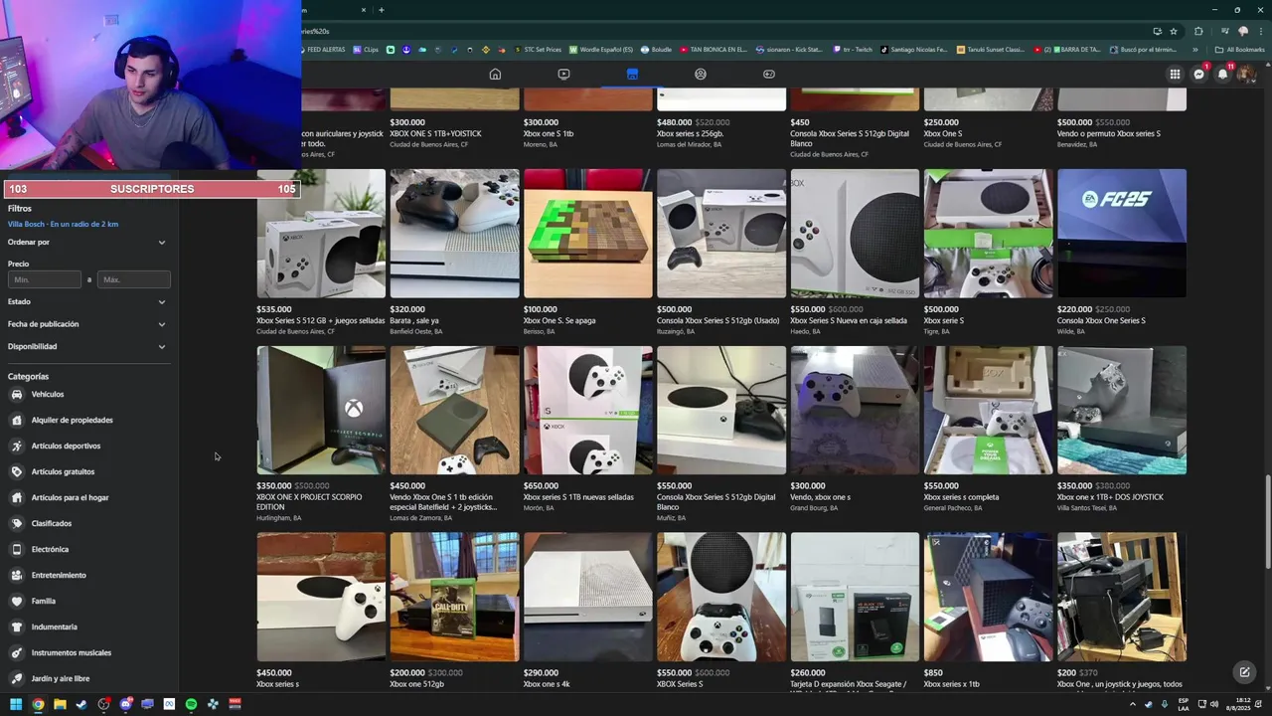Viewport: 1272px width, 716px height.
Task: Open the Facebook Video tab icon
Action: (563, 74)
